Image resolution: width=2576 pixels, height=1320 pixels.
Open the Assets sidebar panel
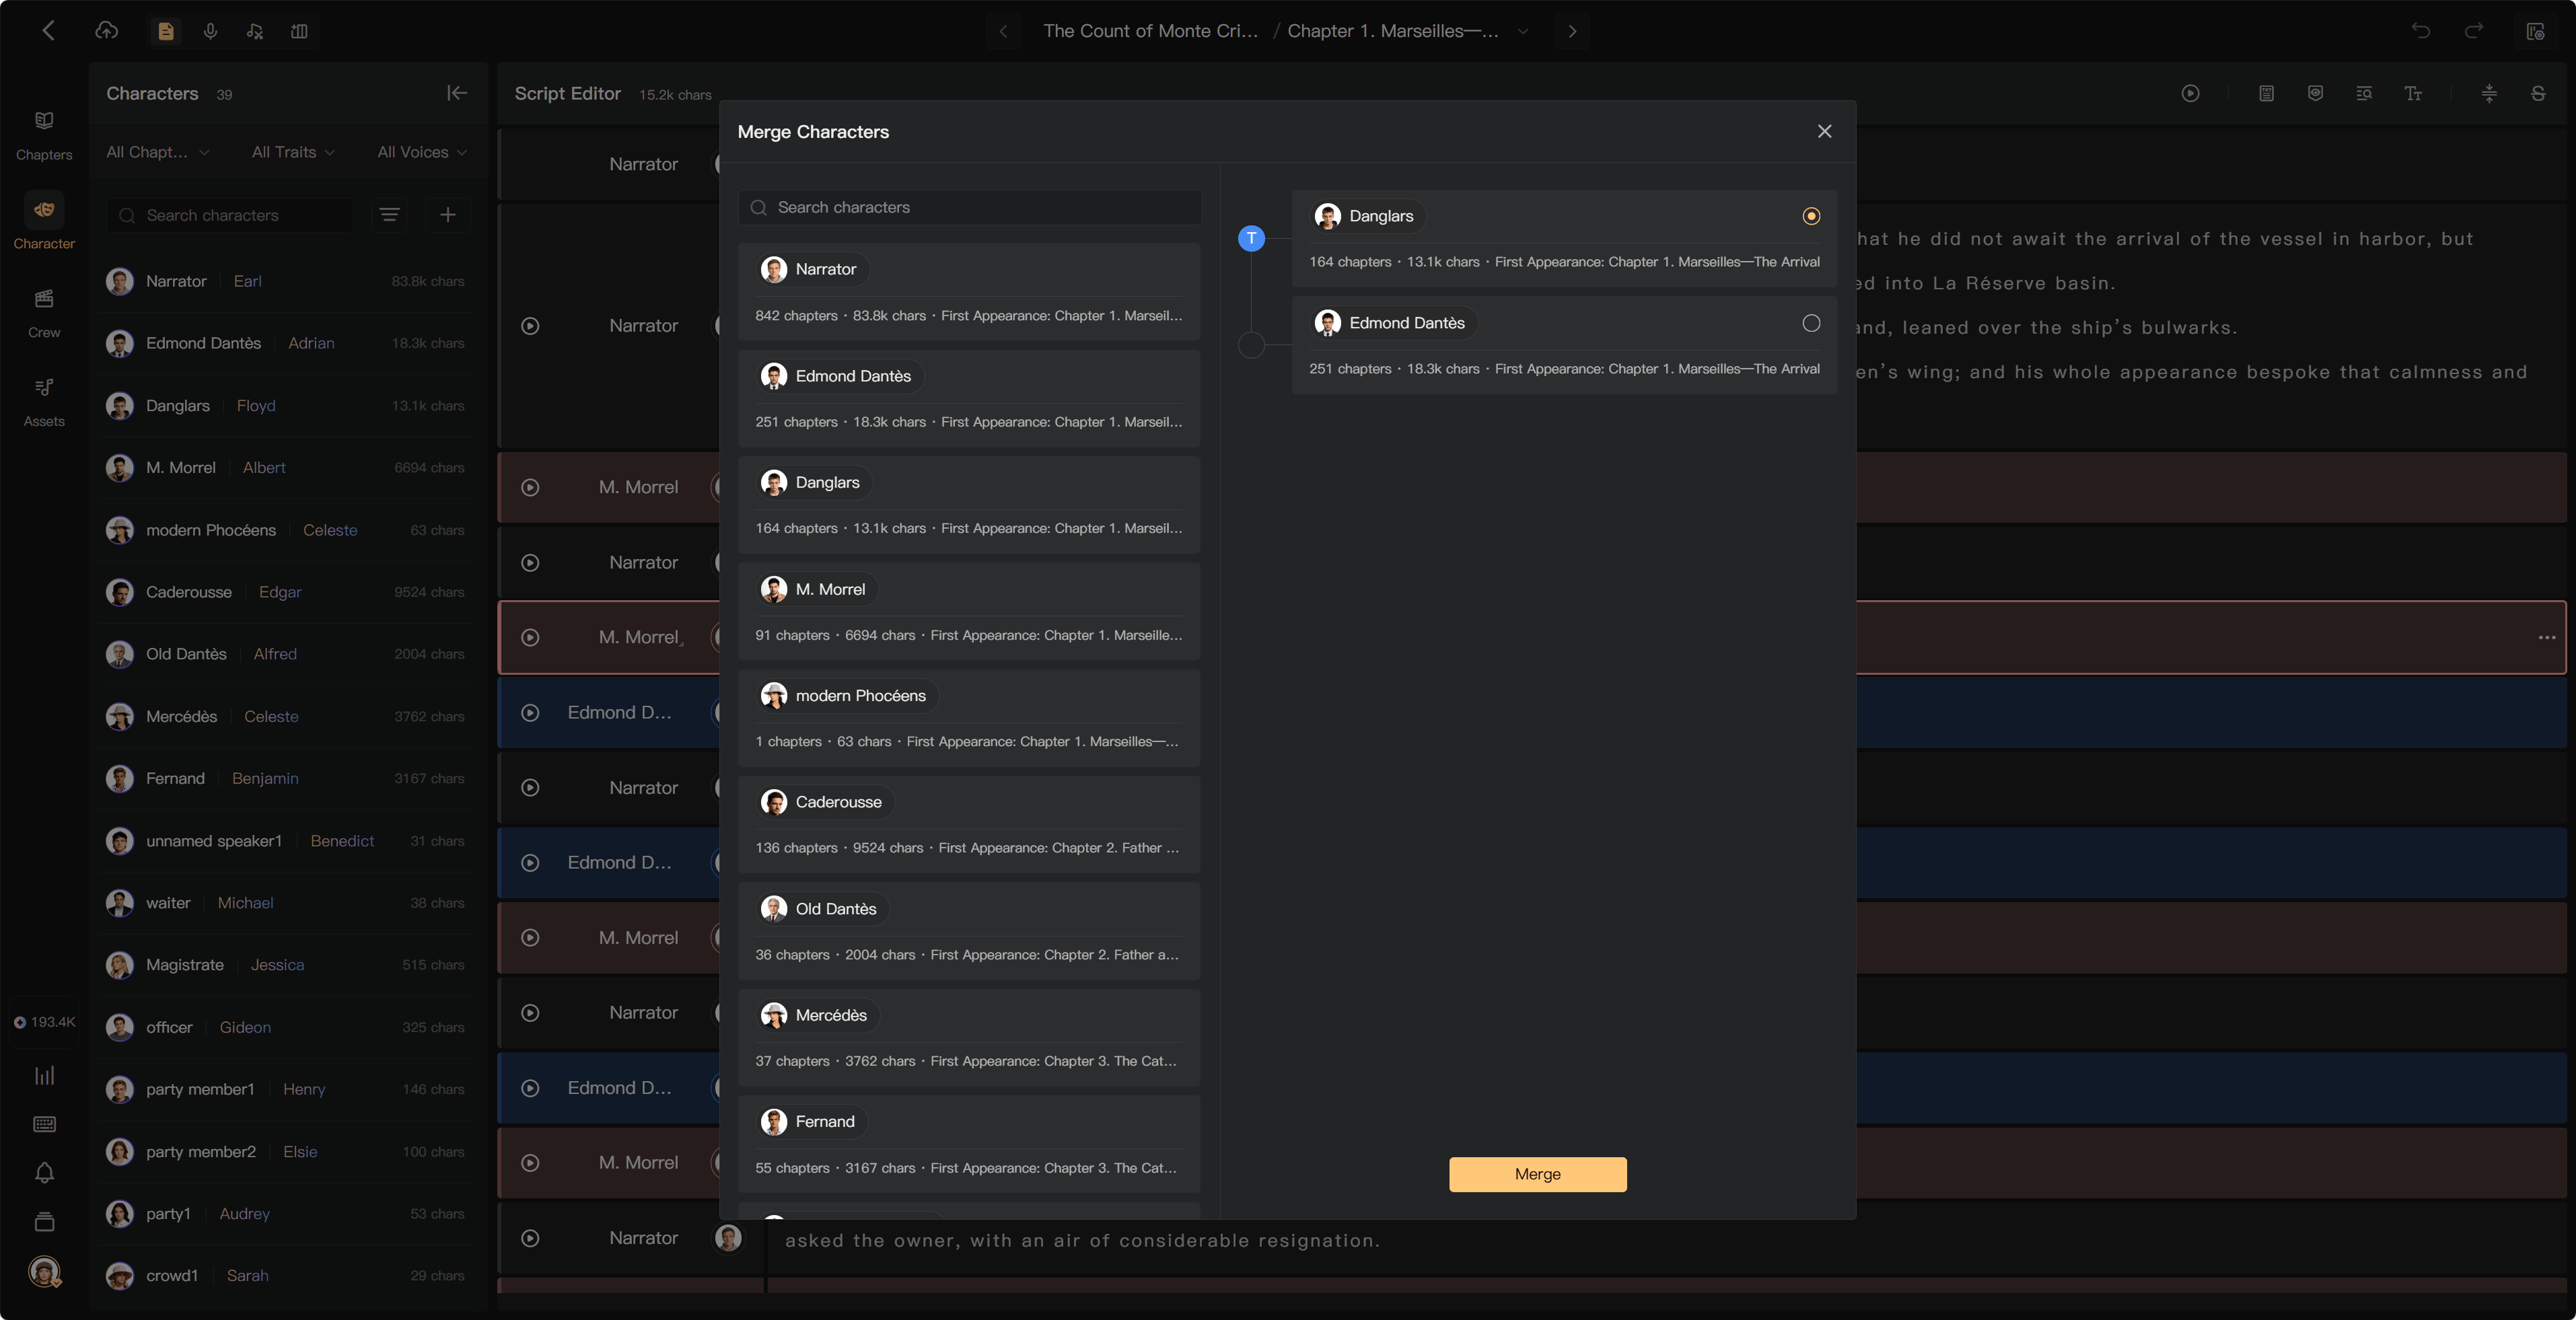pyautogui.click(x=44, y=402)
